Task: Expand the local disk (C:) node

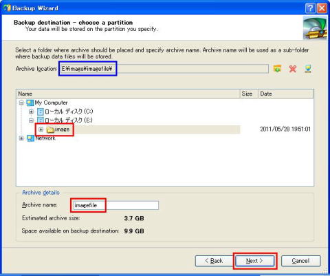Action: click(x=31, y=112)
